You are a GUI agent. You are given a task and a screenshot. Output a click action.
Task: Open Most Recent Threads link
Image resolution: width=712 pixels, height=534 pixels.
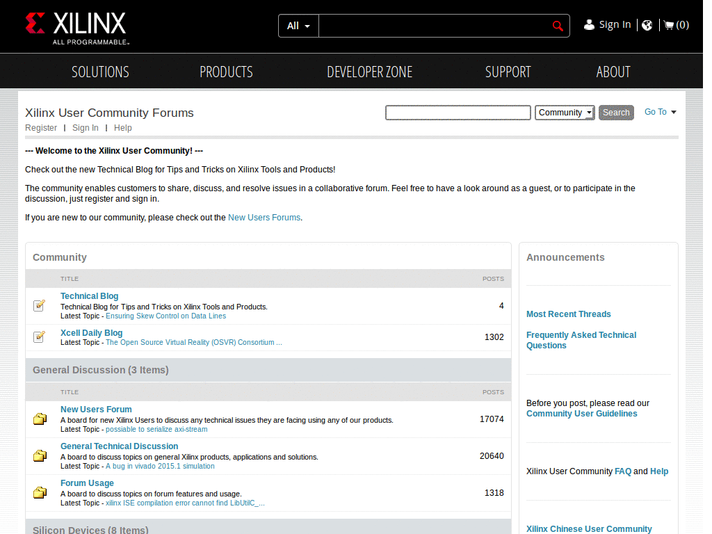click(x=569, y=314)
